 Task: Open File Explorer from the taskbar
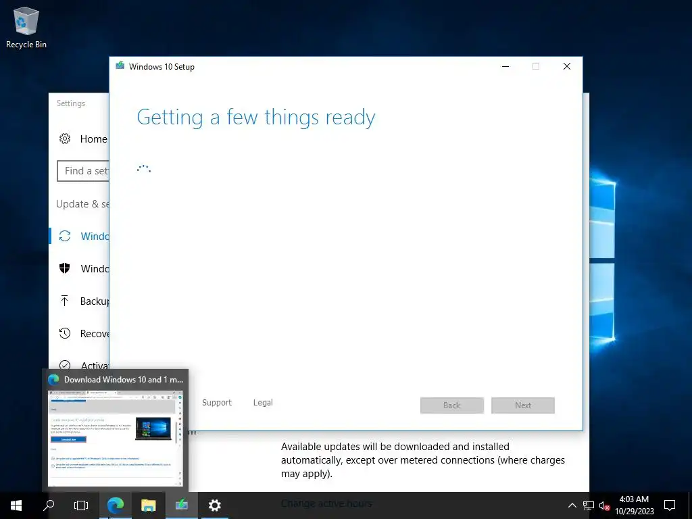coord(148,505)
